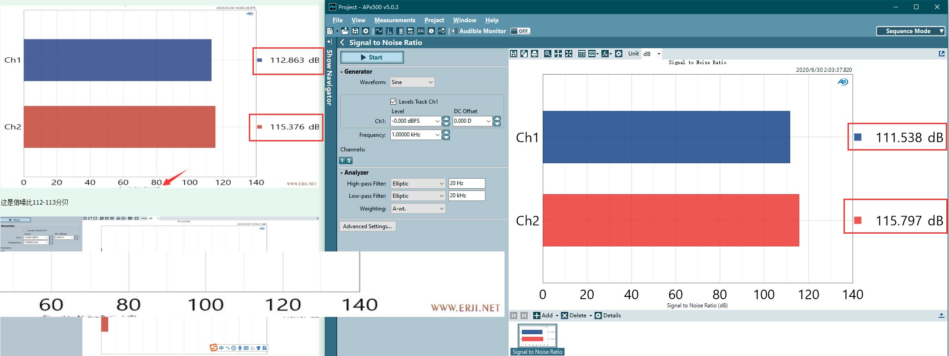Screen dimensions: 949x356
Task: Open project settings gear in main toolbar
Action: 366,31
